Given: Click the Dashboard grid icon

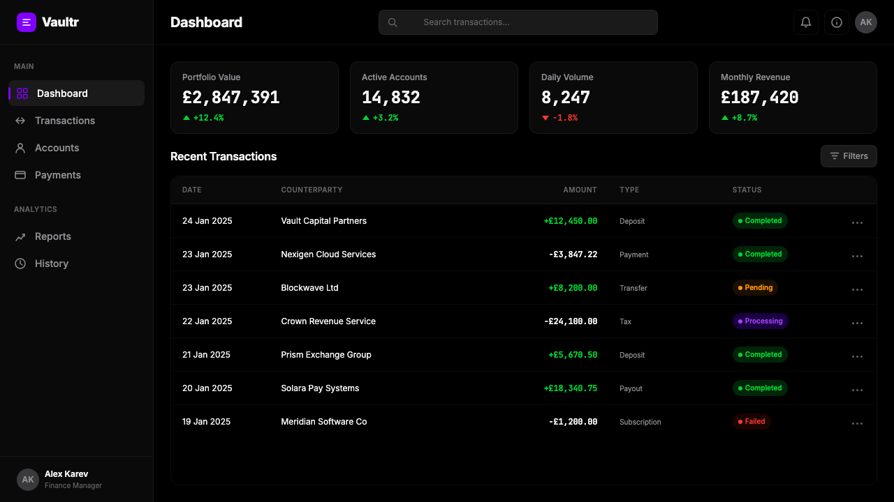Looking at the screenshot, I should point(22,93).
